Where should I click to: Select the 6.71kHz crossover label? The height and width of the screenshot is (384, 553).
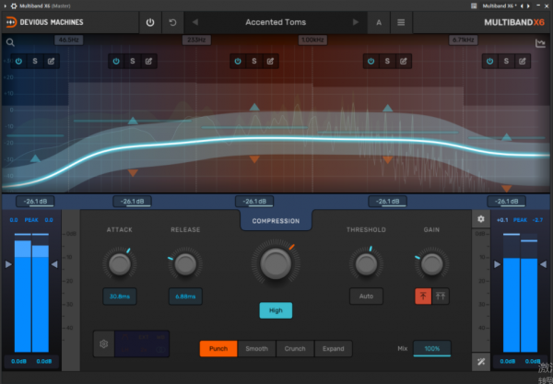pyautogui.click(x=463, y=41)
